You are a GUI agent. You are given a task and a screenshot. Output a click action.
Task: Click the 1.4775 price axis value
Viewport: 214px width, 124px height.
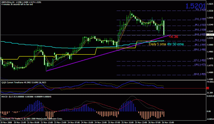(x=210, y=66)
